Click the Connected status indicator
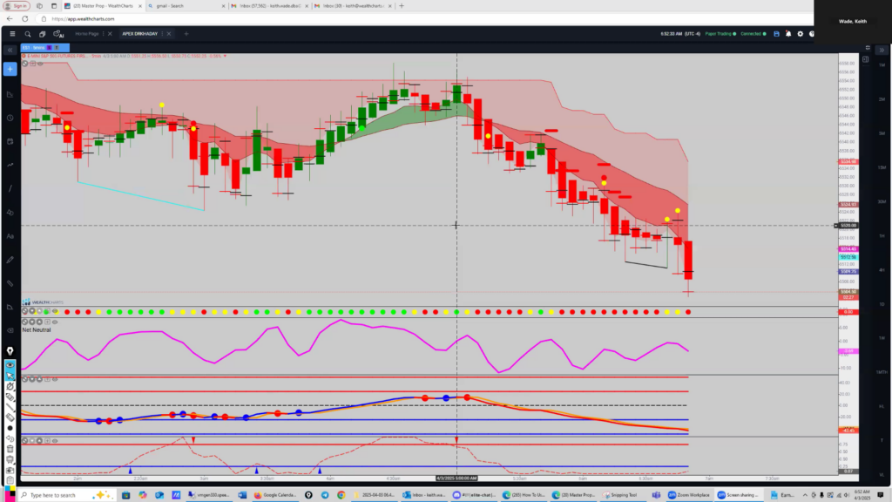892x502 pixels. [x=753, y=34]
